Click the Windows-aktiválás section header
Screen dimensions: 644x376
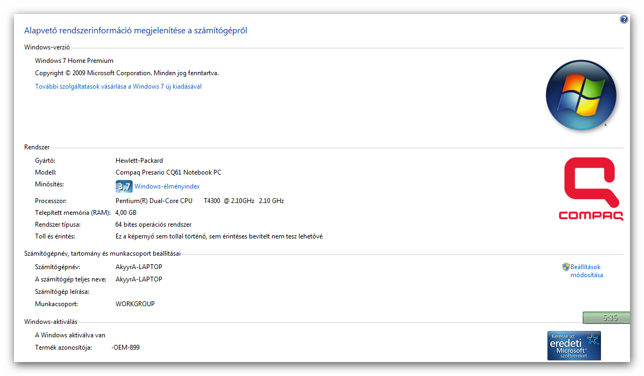click(x=51, y=321)
